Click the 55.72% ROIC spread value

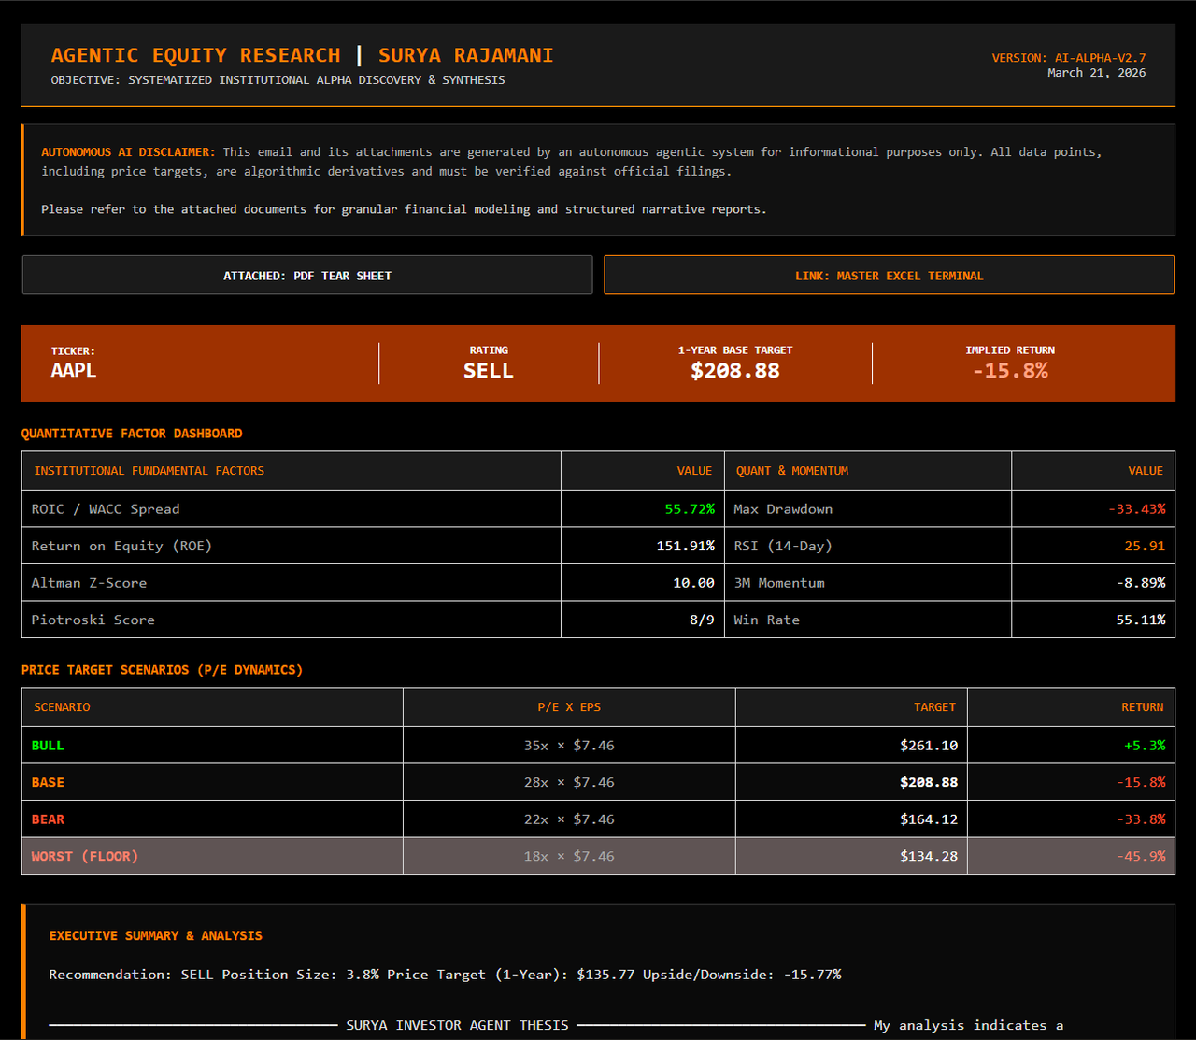click(x=690, y=509)
